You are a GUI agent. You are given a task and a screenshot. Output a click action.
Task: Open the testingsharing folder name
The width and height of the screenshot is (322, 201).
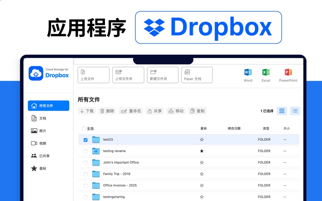click(x=114, y=197)
